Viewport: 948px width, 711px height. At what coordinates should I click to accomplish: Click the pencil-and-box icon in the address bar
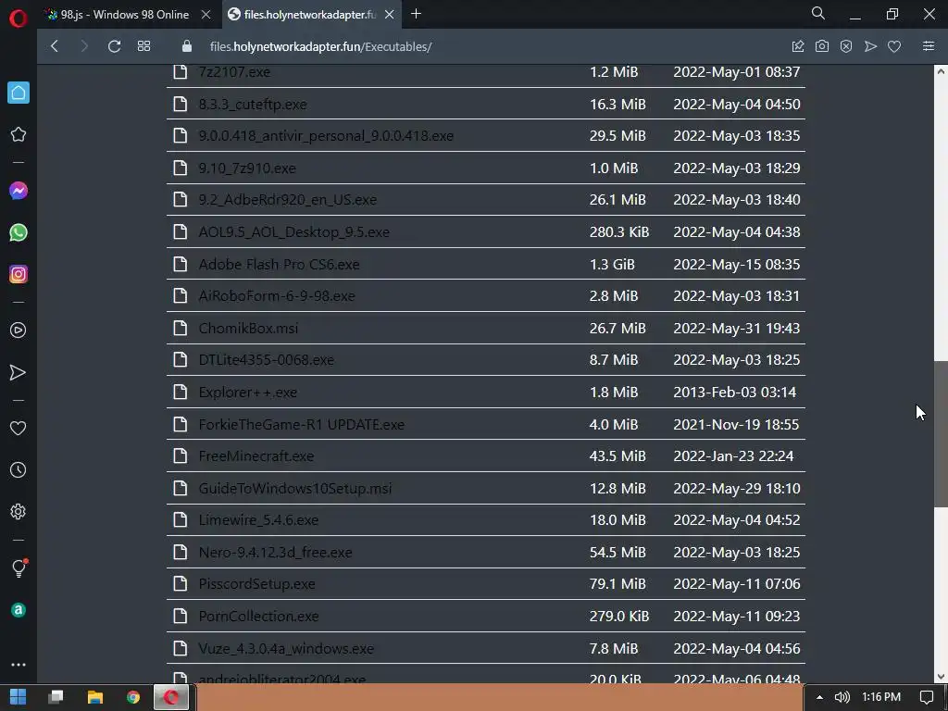(798, 46)
